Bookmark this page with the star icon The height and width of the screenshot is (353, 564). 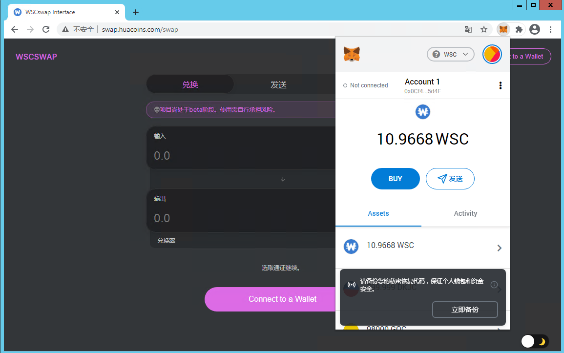click(x=484, y=29)
